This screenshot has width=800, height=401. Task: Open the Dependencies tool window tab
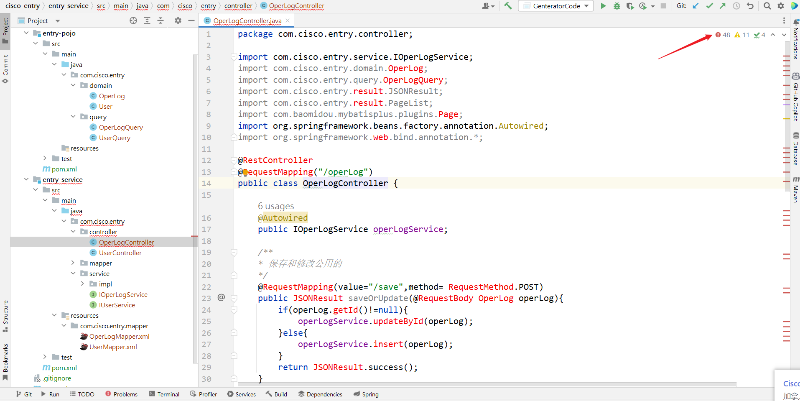tap(320, 394)
